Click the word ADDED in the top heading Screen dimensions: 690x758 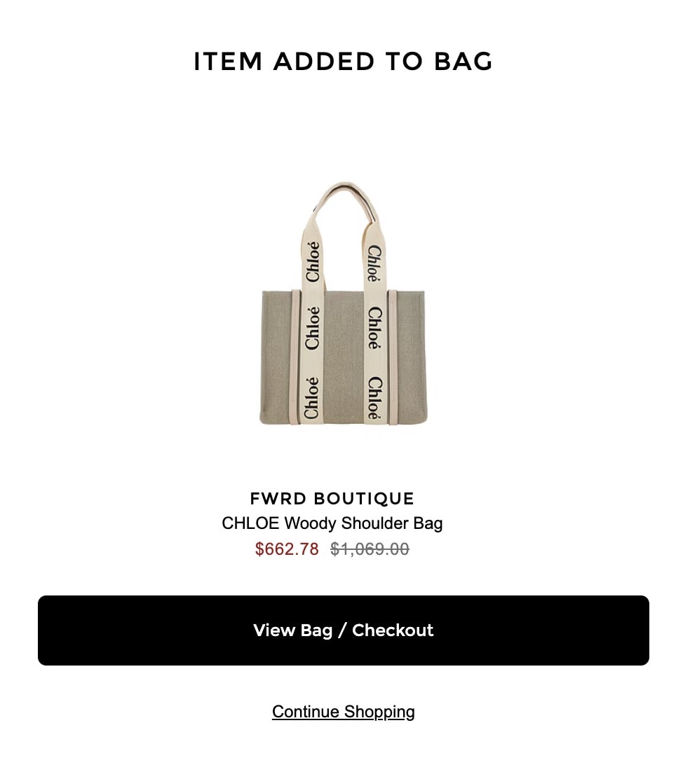click(x=324, y=62)
